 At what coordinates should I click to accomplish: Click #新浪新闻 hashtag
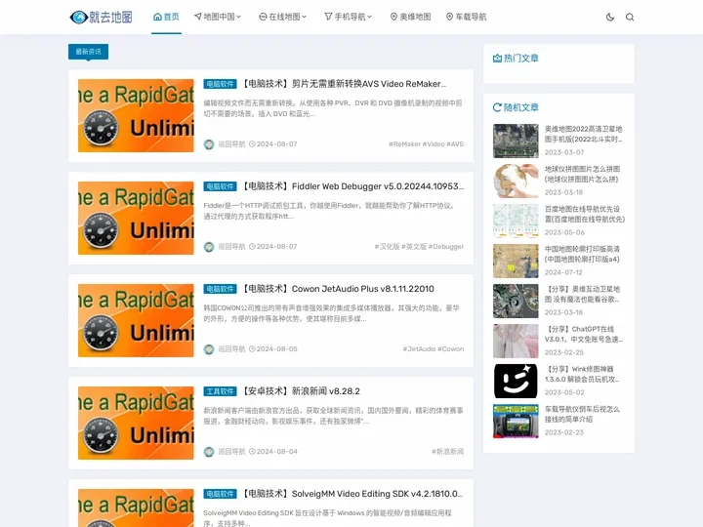447,451
